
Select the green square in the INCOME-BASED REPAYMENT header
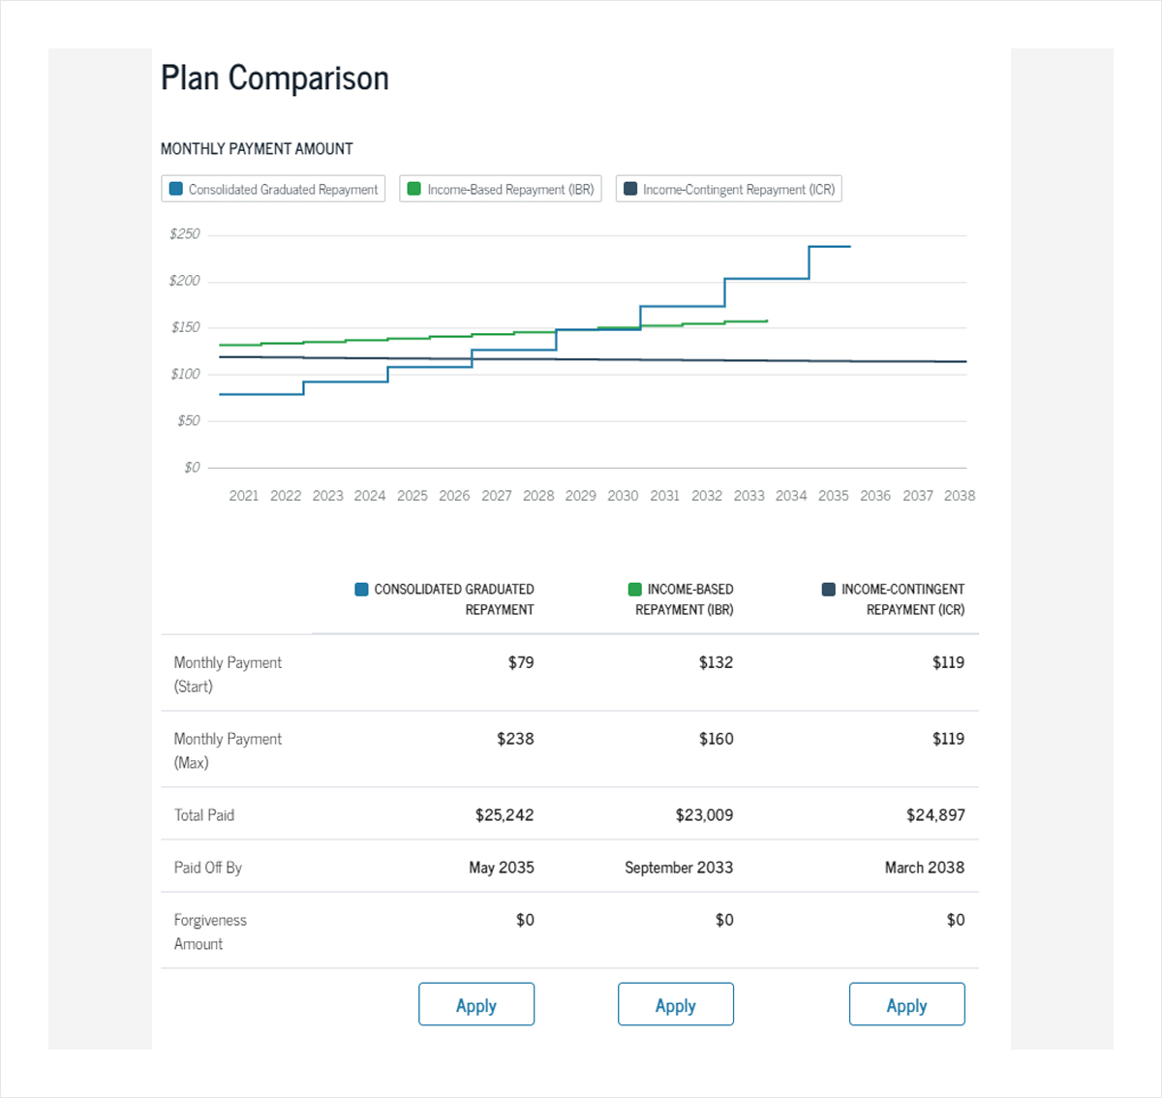(633, 589)
